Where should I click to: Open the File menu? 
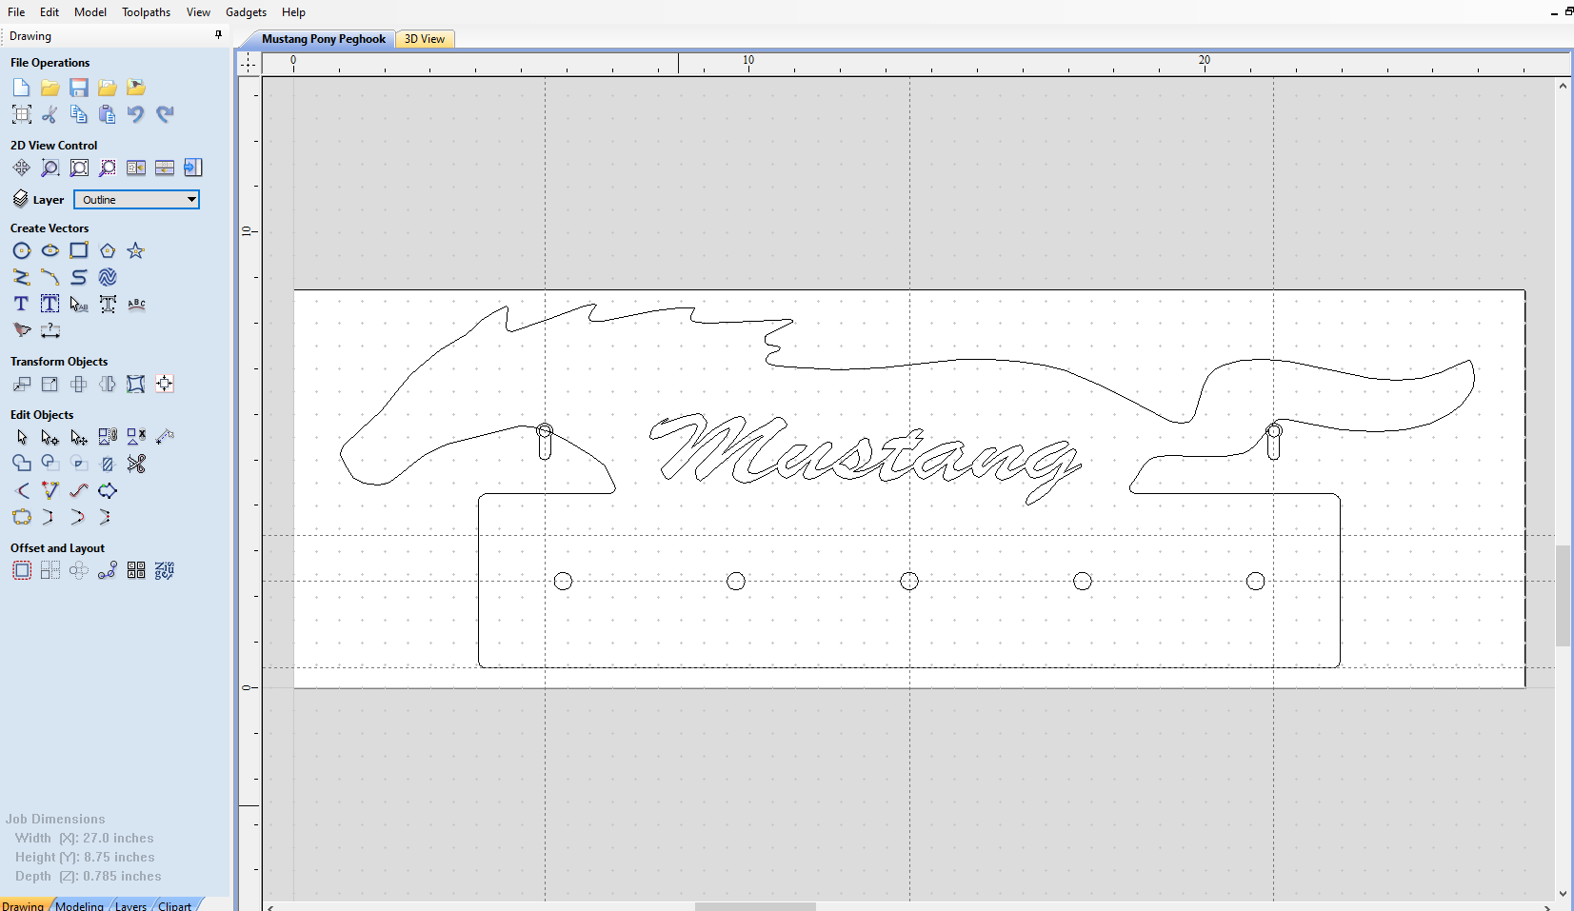click(x=16, y=12)
